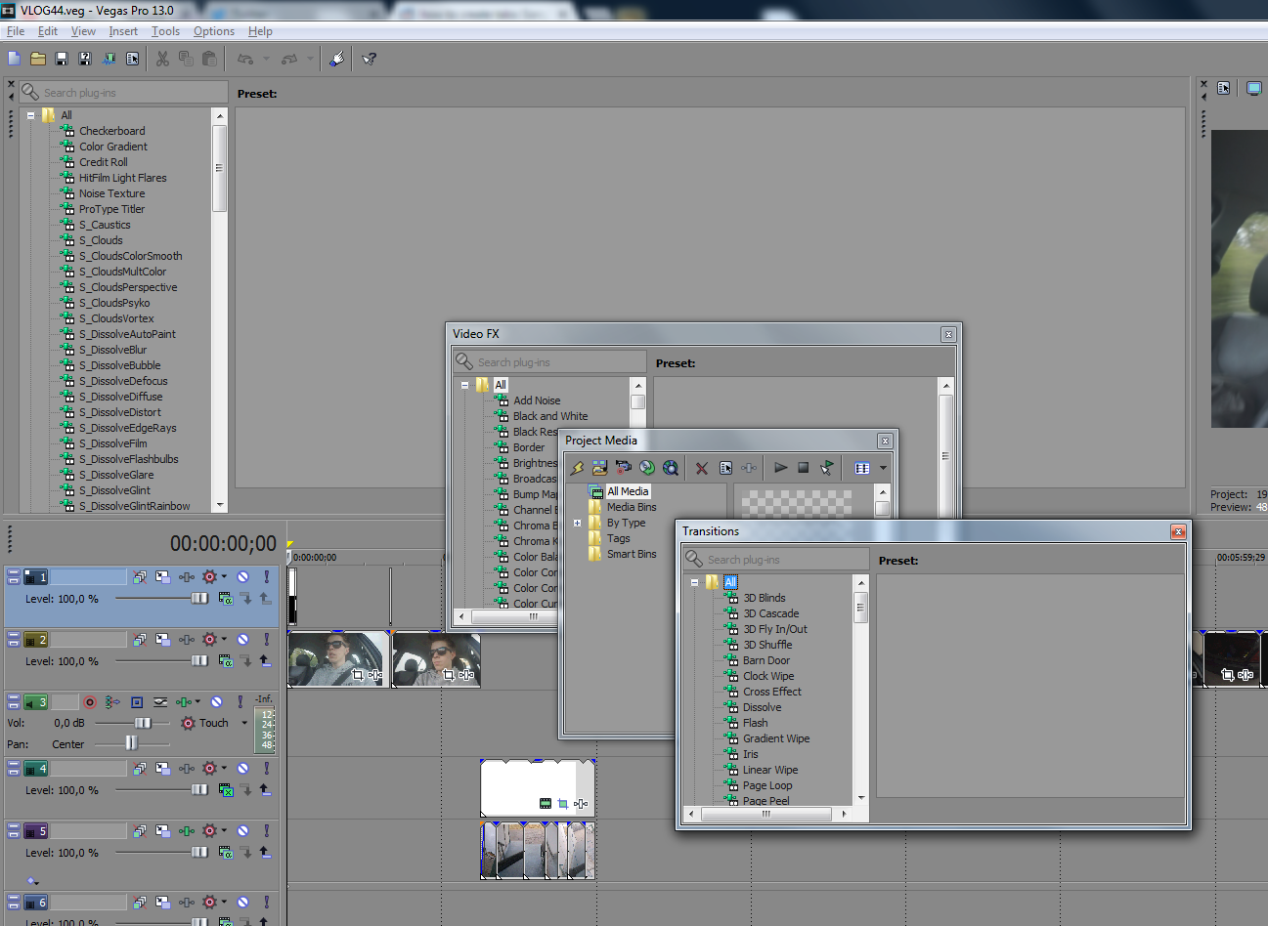Select Media Bins folder
1268x926 pixels.
632,507
